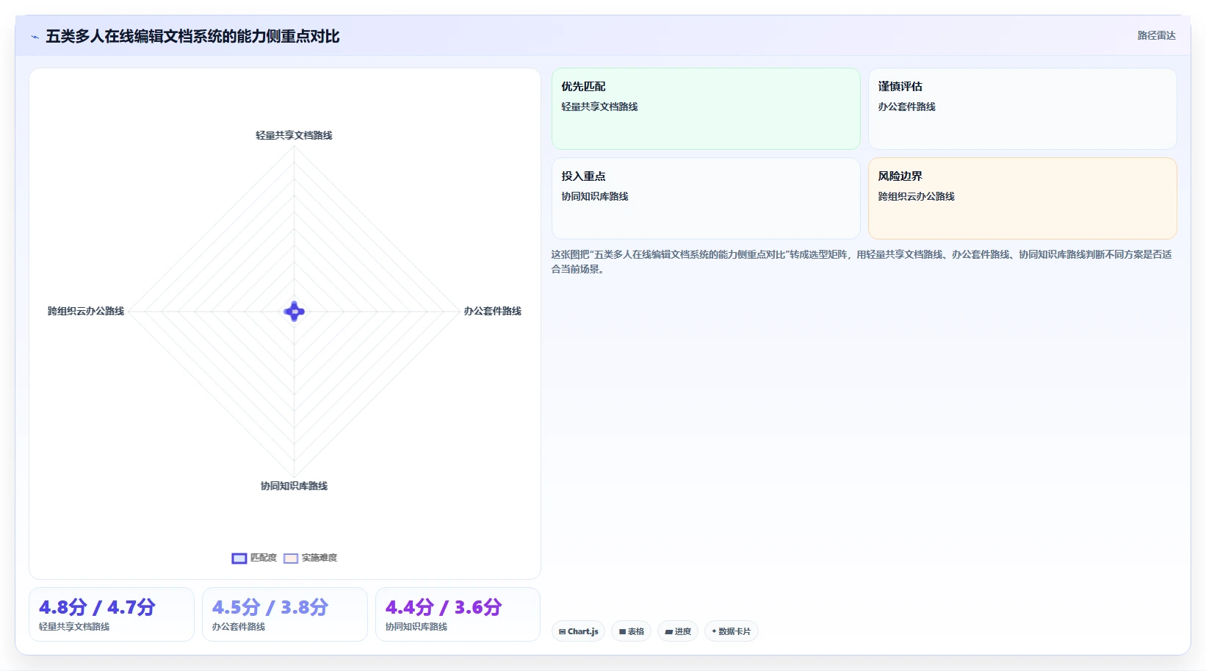Click the description paragraph starting with 这张图把
1206x671 pixels.
pyautogui.click(x=862, y=262)
